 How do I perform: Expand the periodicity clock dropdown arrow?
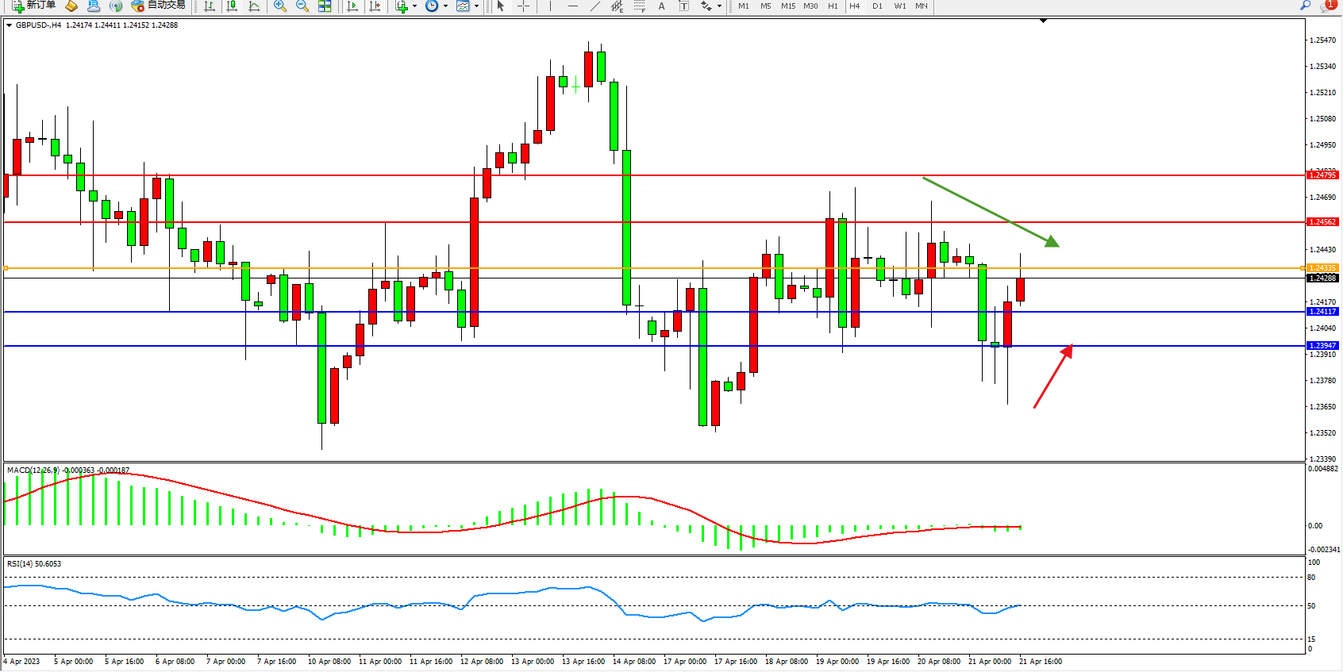[x=445, y=6]
